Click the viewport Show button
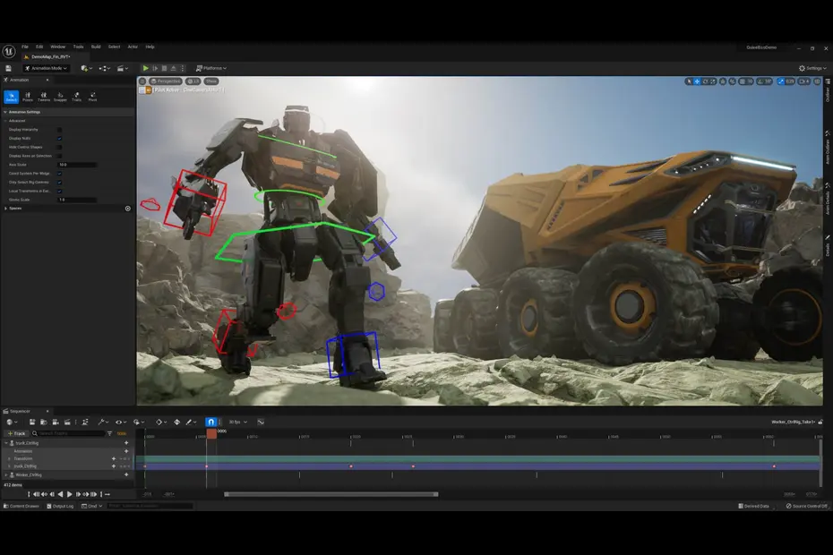Image resolution: width=833 pixels, height=555 pixels. pyautogui.click(x=210, y=81)
